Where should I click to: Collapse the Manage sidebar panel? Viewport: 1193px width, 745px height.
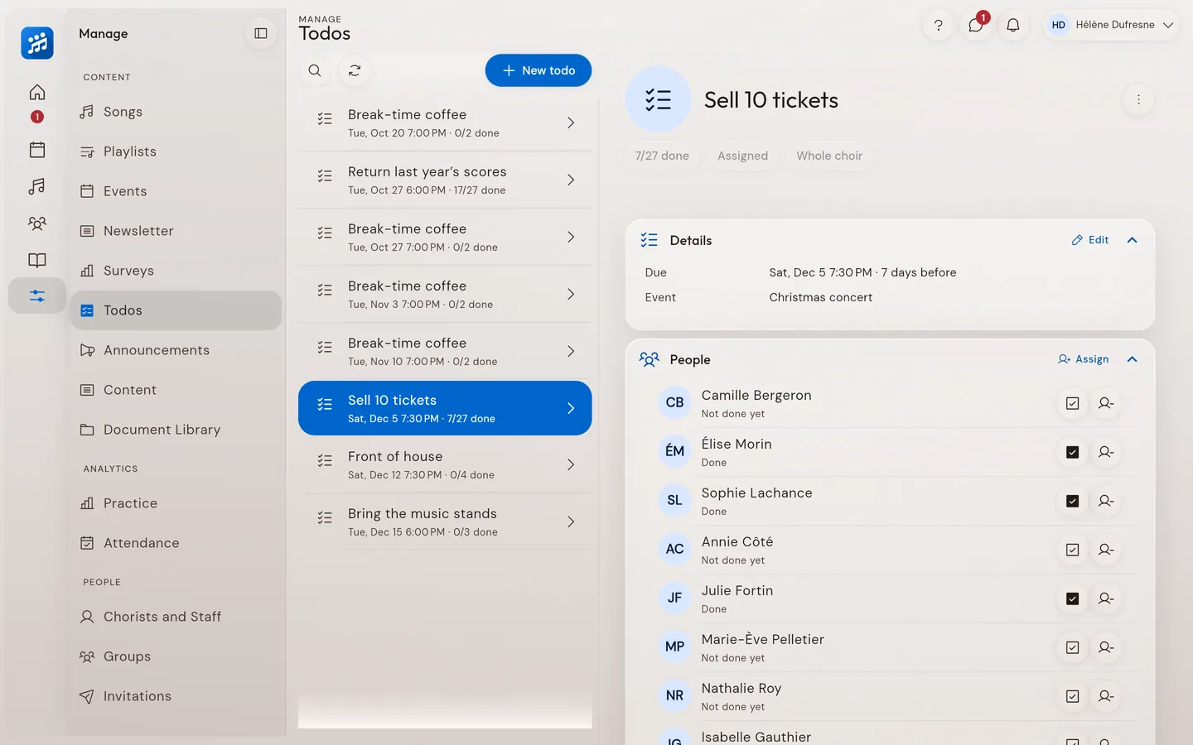(261, 33)
